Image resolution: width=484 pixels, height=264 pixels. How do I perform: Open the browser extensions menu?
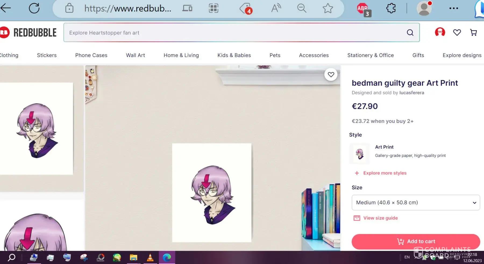click(391, 8)
